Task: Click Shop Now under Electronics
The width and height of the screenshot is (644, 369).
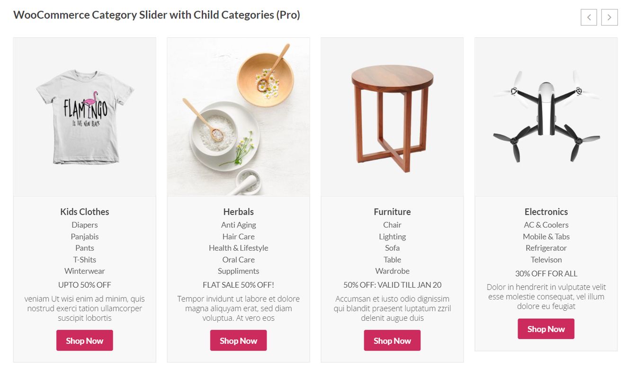Action: [546, 329]
